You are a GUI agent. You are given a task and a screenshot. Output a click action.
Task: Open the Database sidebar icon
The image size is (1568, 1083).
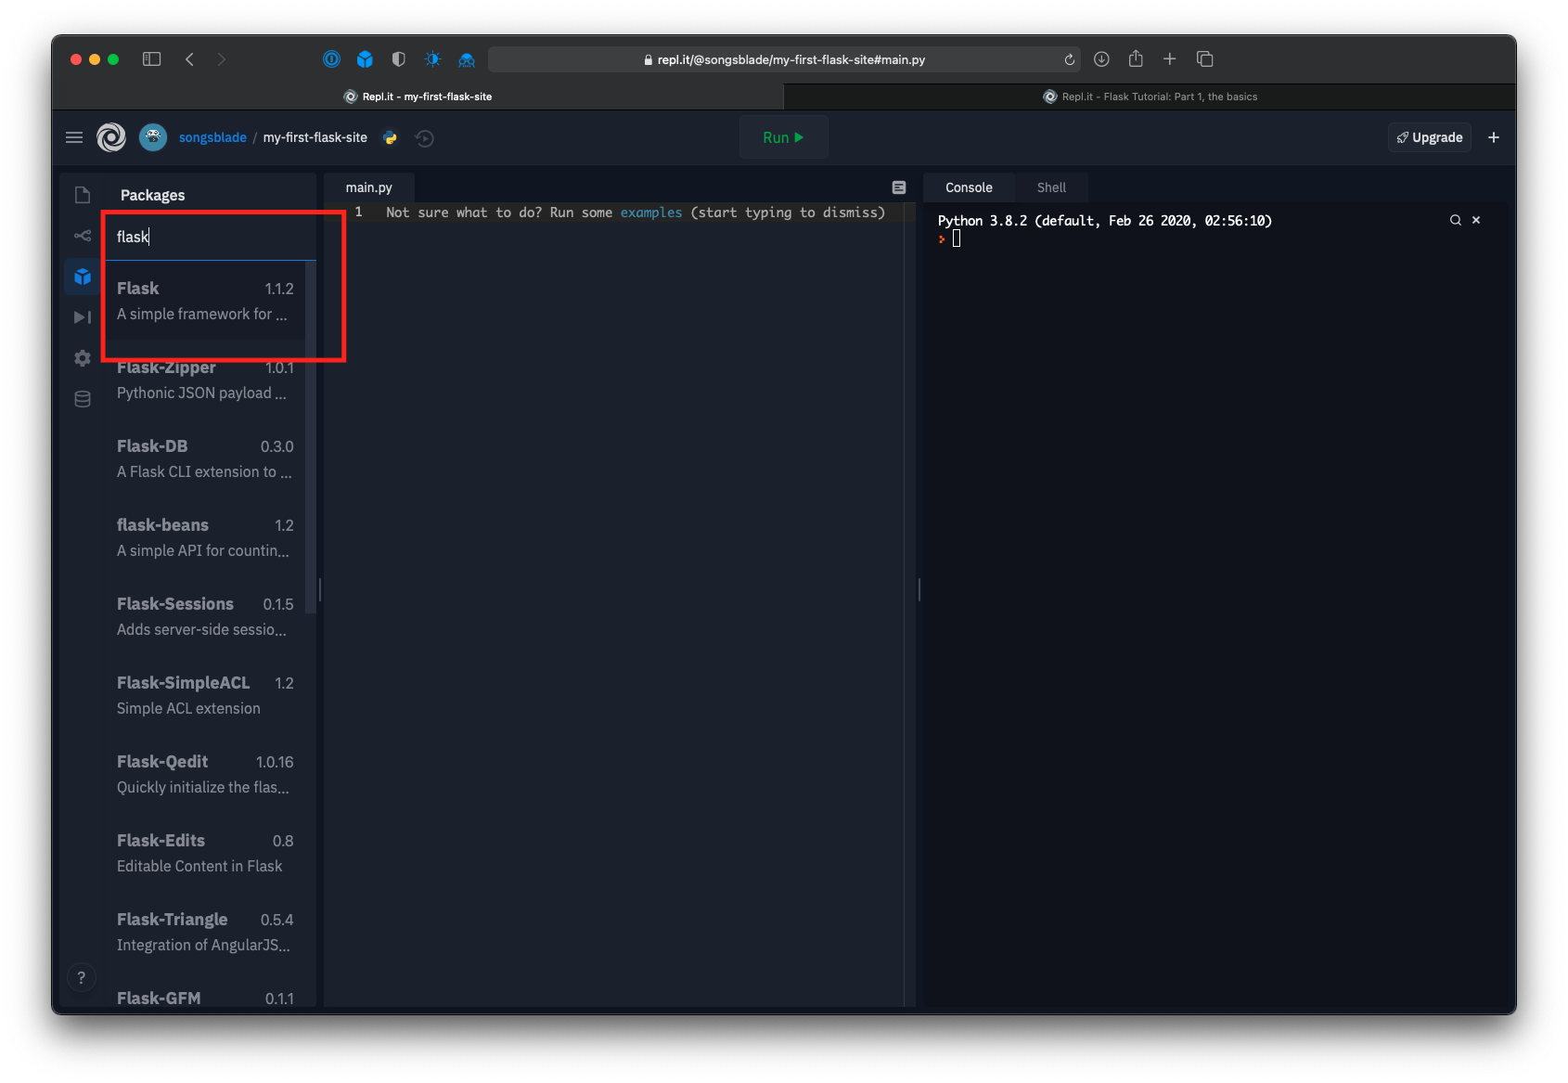83,399
